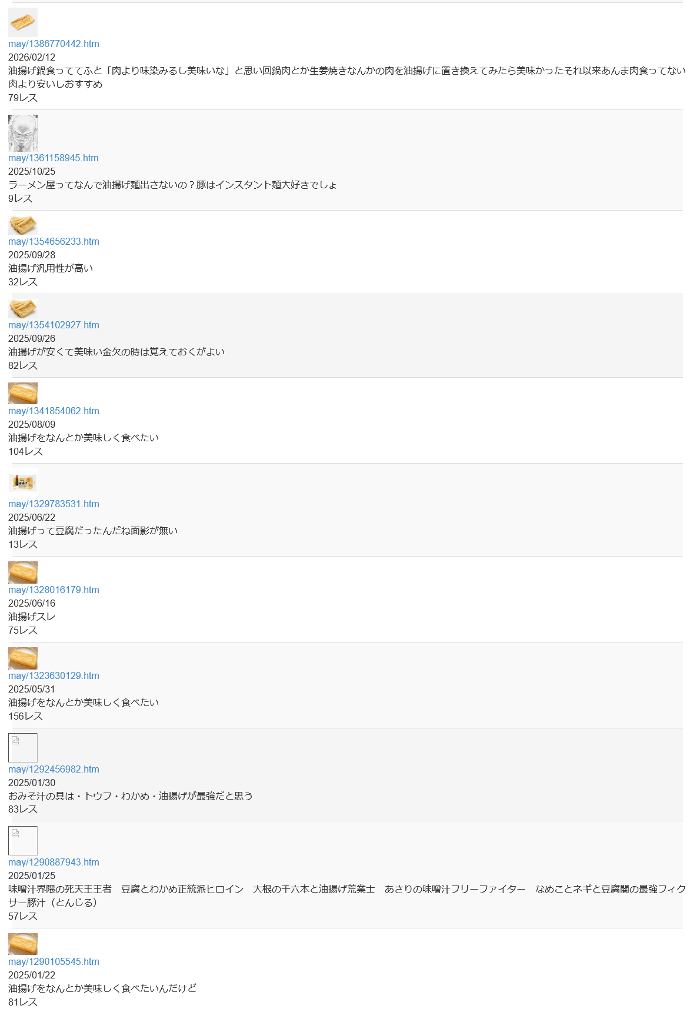Open thread link may/1386770442.htm
The image size is (690, 1012).
coord(54,44)
